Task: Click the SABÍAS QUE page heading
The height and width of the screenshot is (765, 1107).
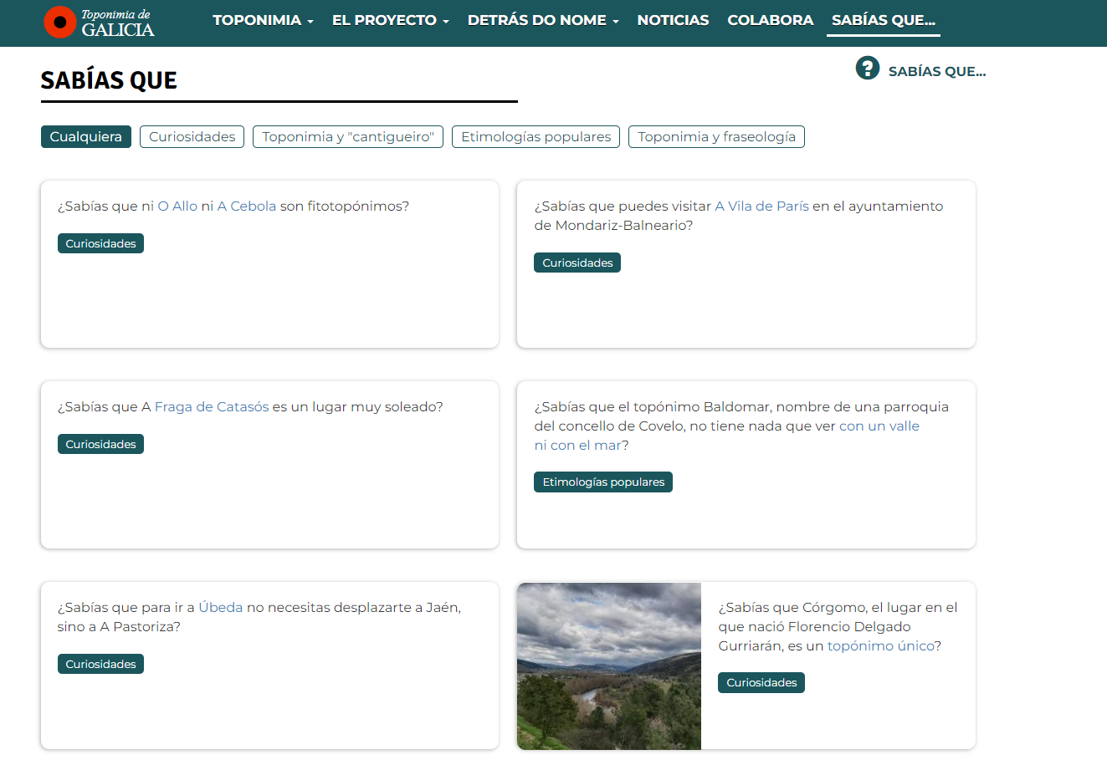Action: pos(109,80)
